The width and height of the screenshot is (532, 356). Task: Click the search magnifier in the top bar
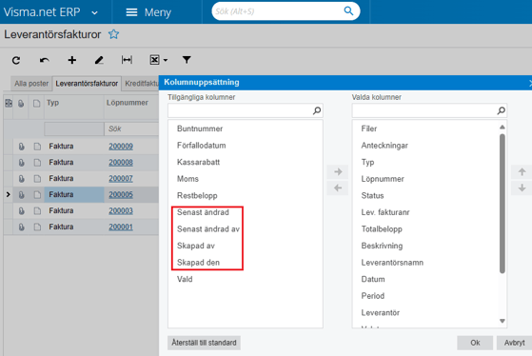click(348, 11)
